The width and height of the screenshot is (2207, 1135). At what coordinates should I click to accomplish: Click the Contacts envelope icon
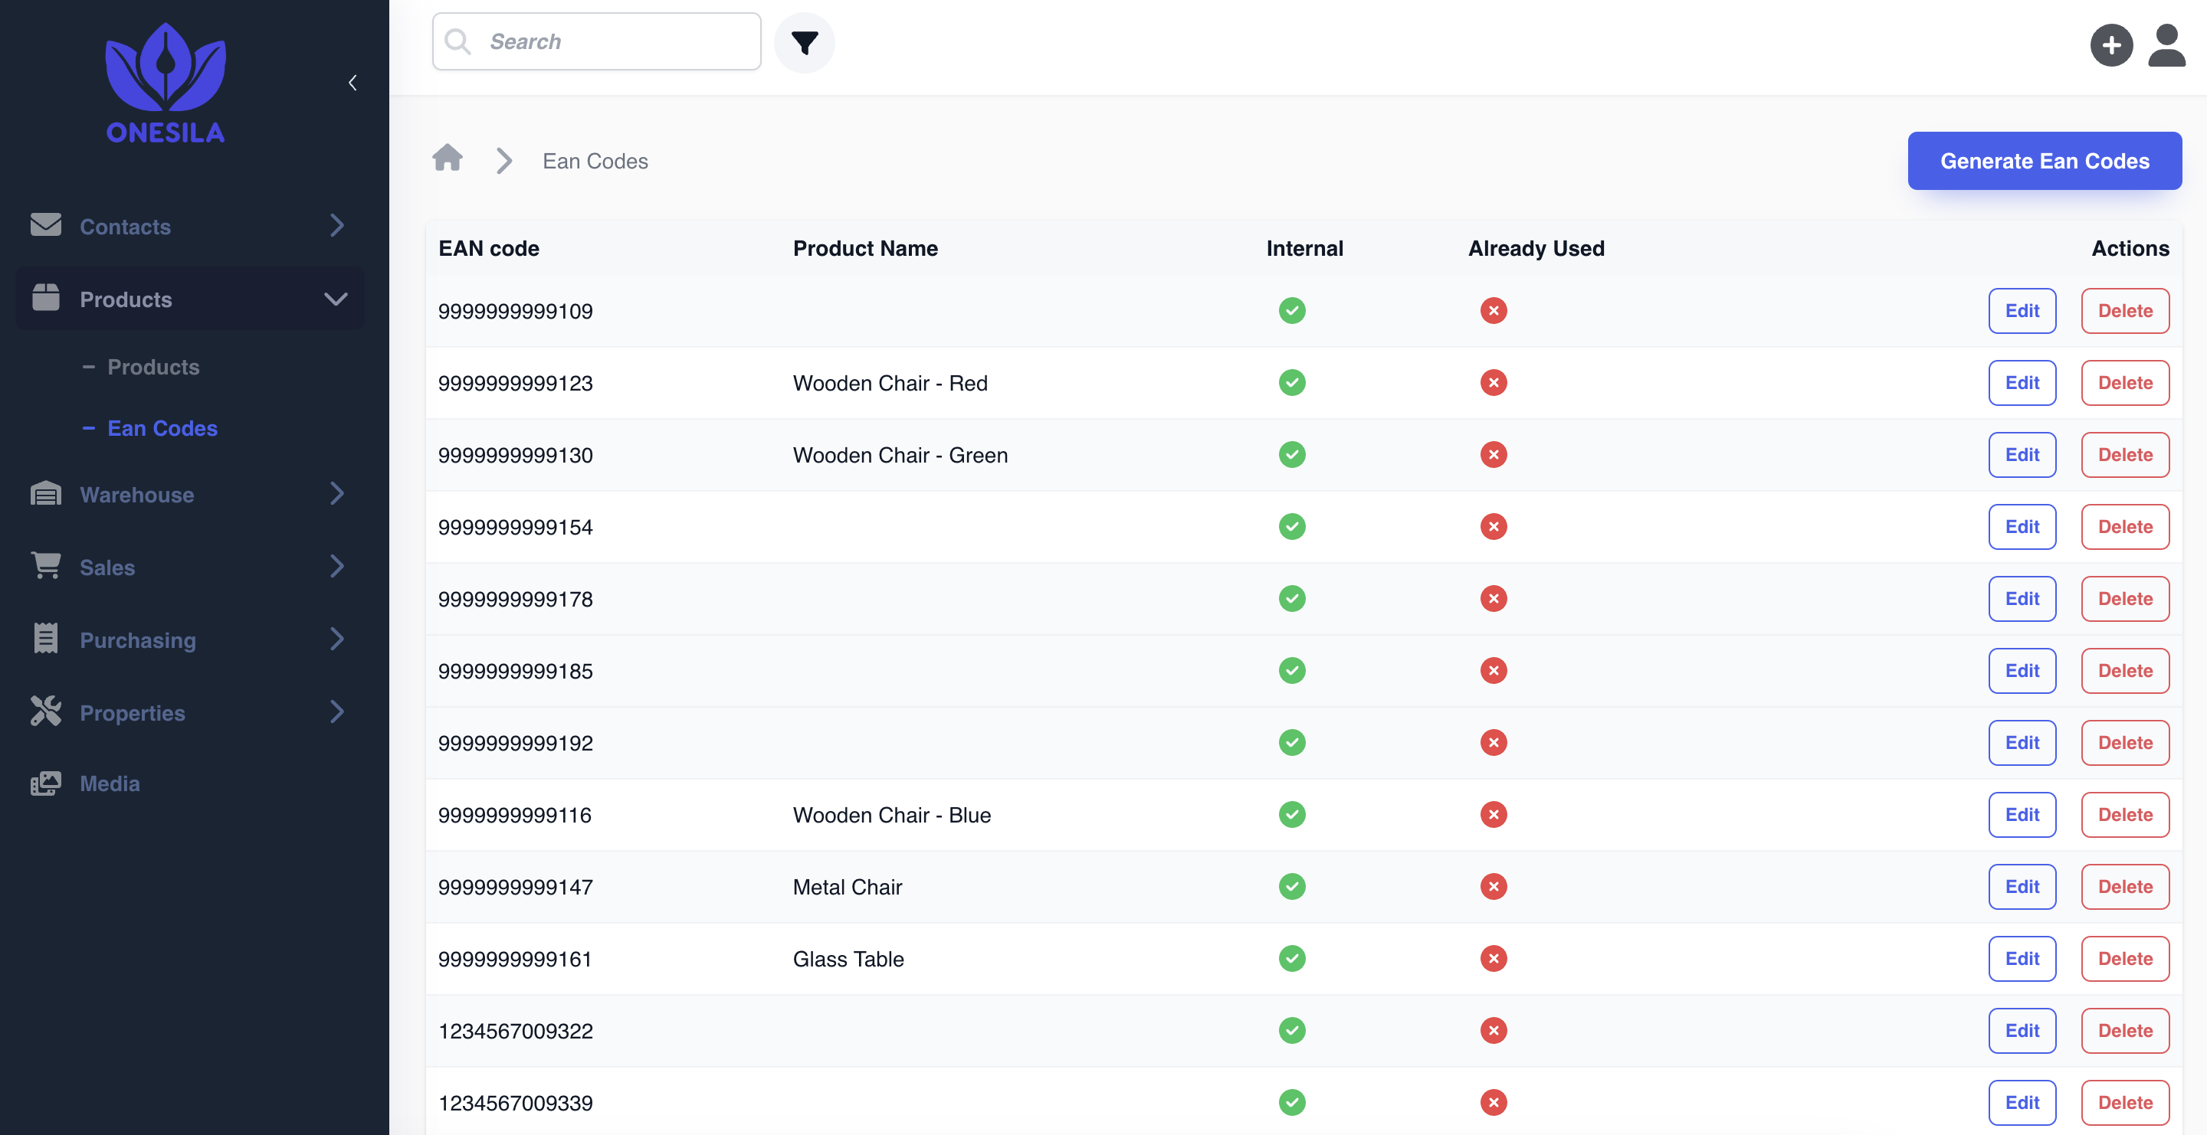tap(45, 224)
